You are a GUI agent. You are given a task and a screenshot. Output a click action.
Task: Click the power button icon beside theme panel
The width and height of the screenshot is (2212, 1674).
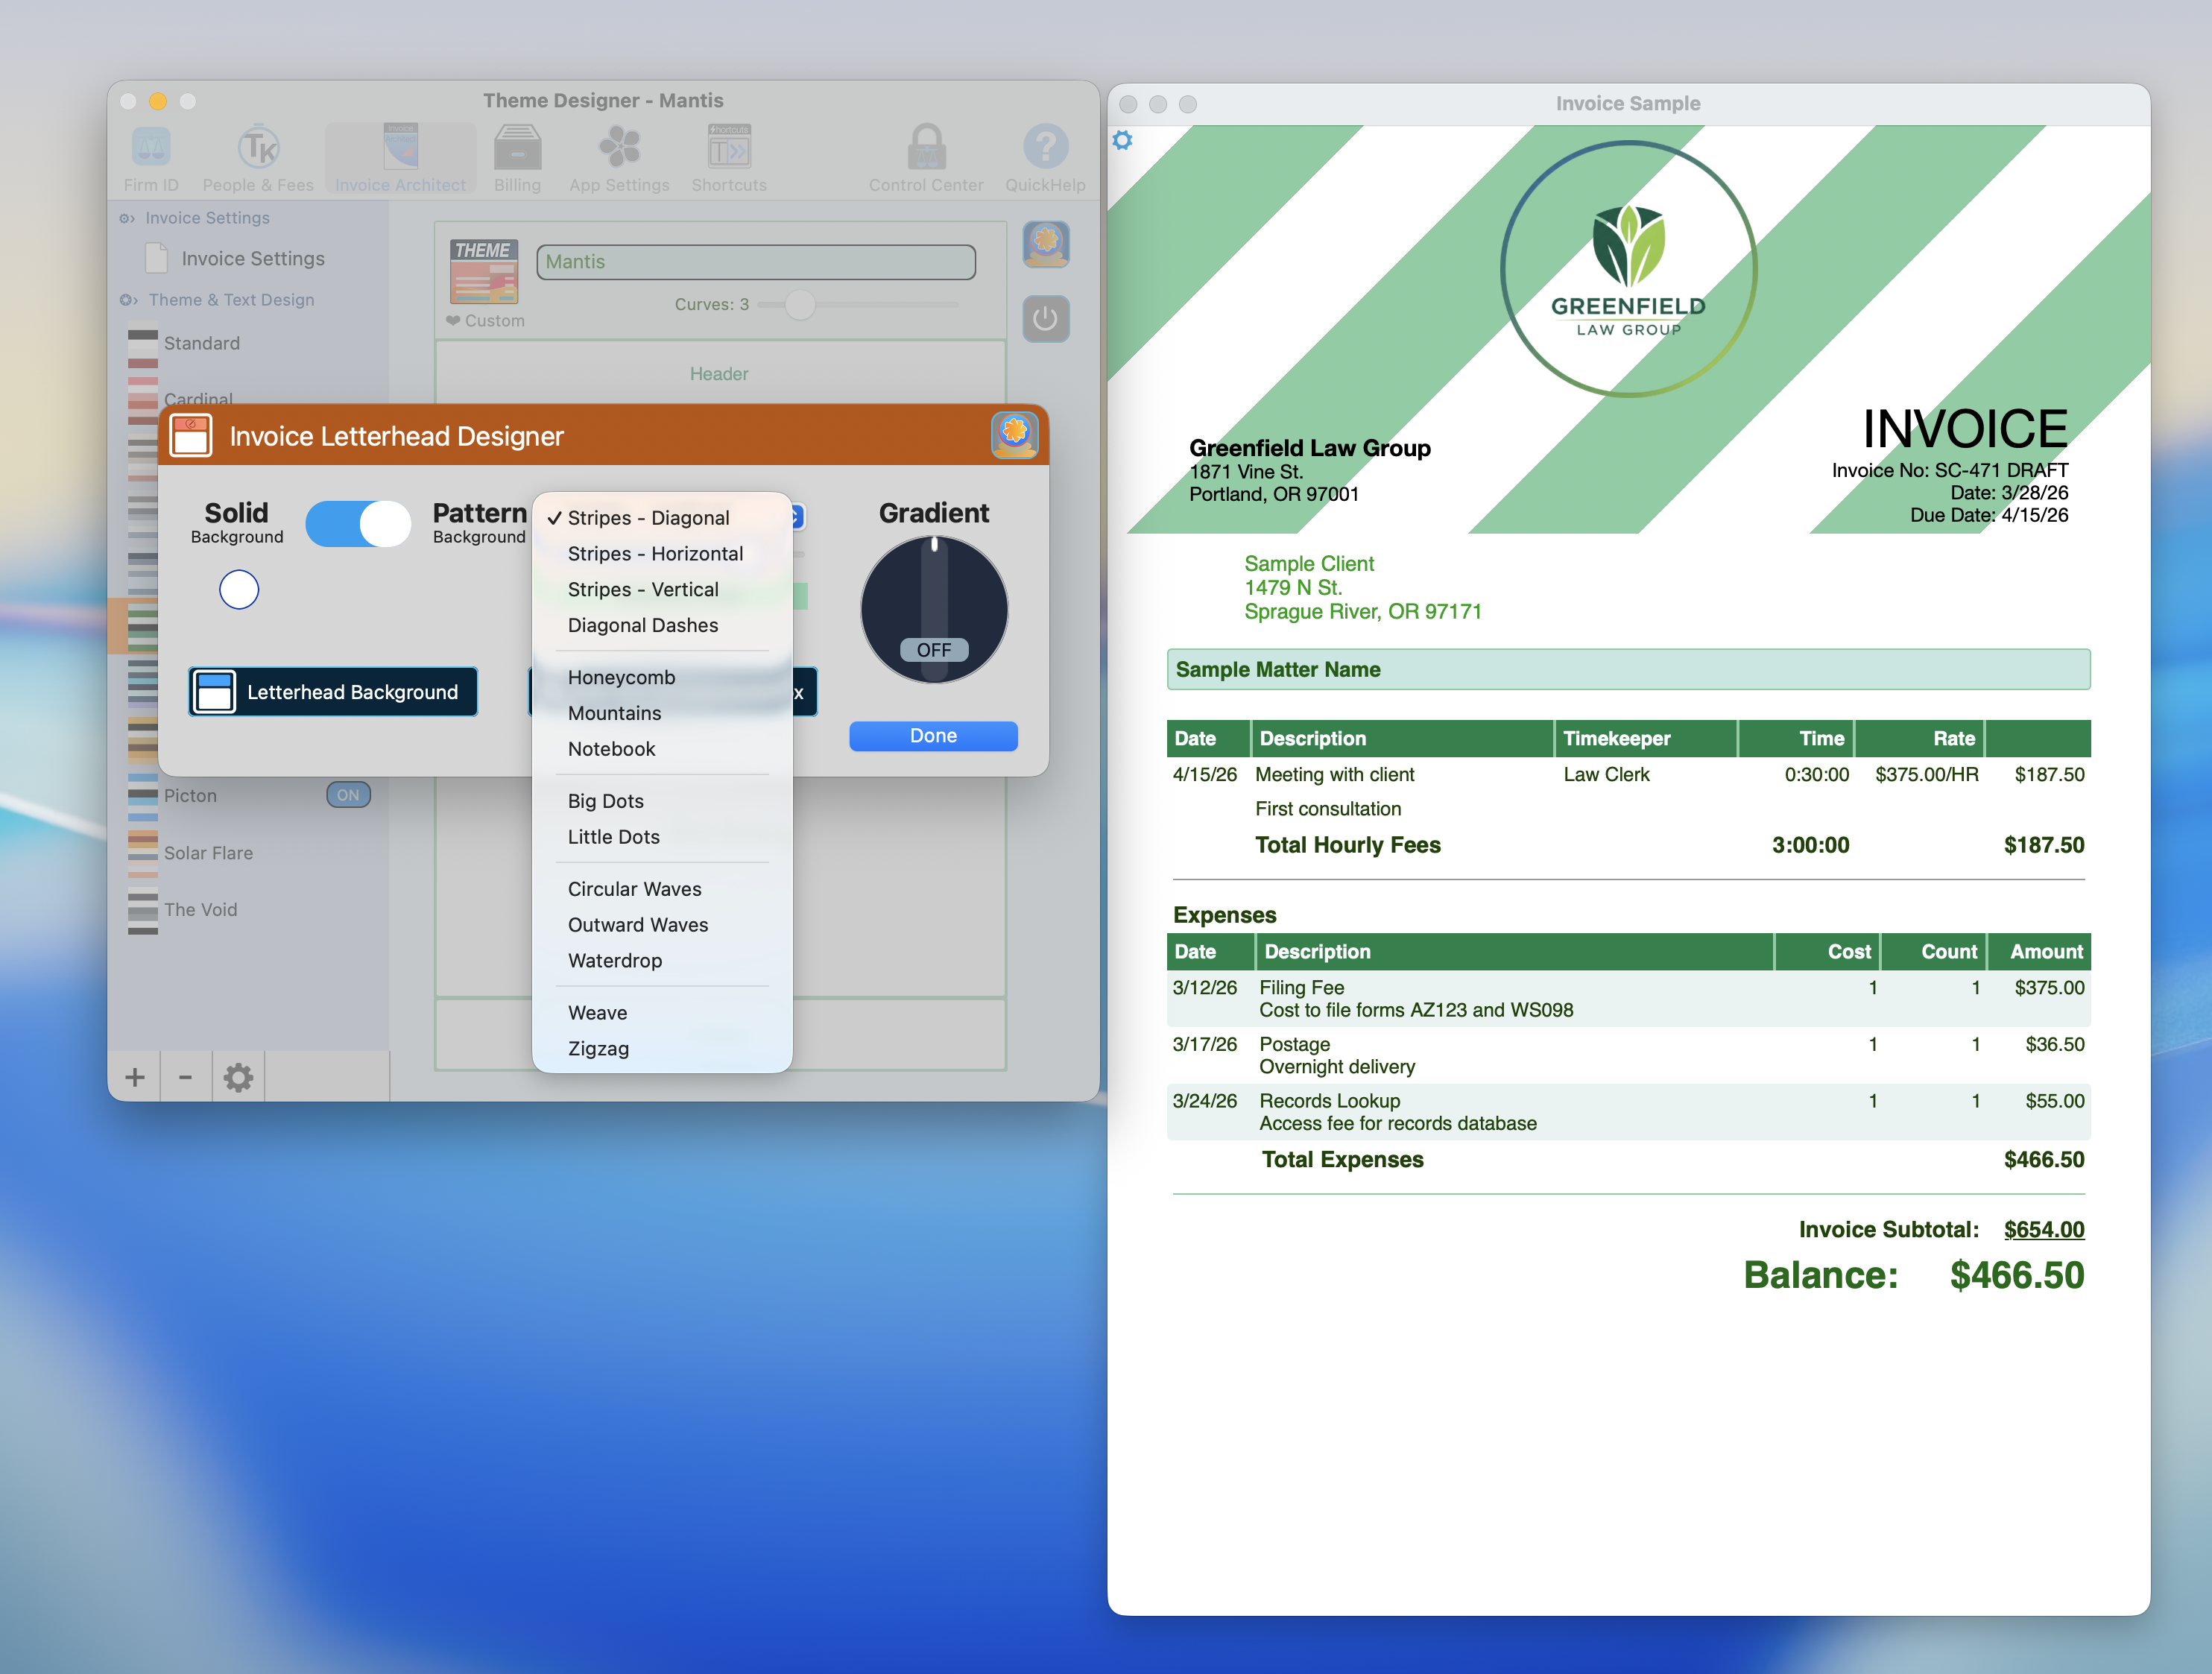[1046, 319]
